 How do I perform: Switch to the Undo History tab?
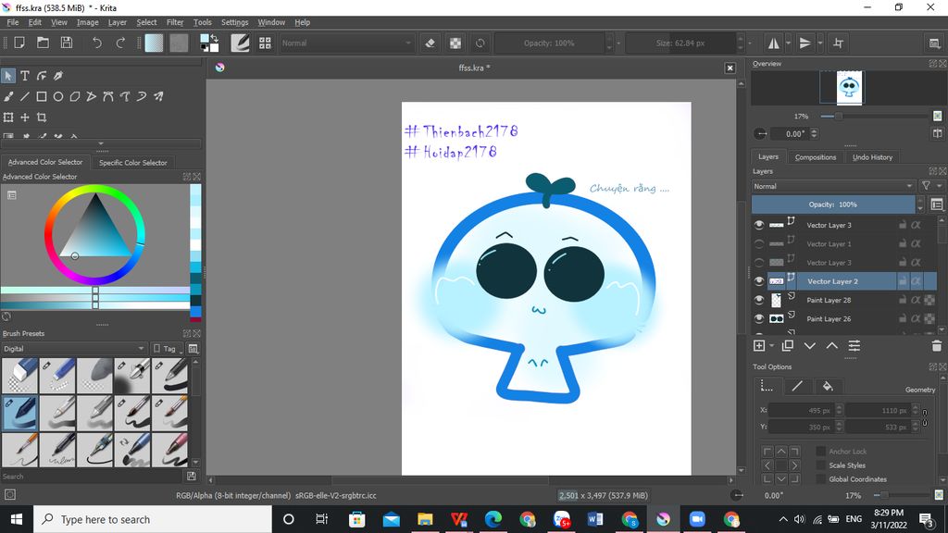pyautogui.click(x=872, y=157)
